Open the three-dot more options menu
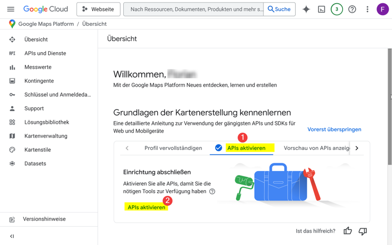 tap(367, 9)
